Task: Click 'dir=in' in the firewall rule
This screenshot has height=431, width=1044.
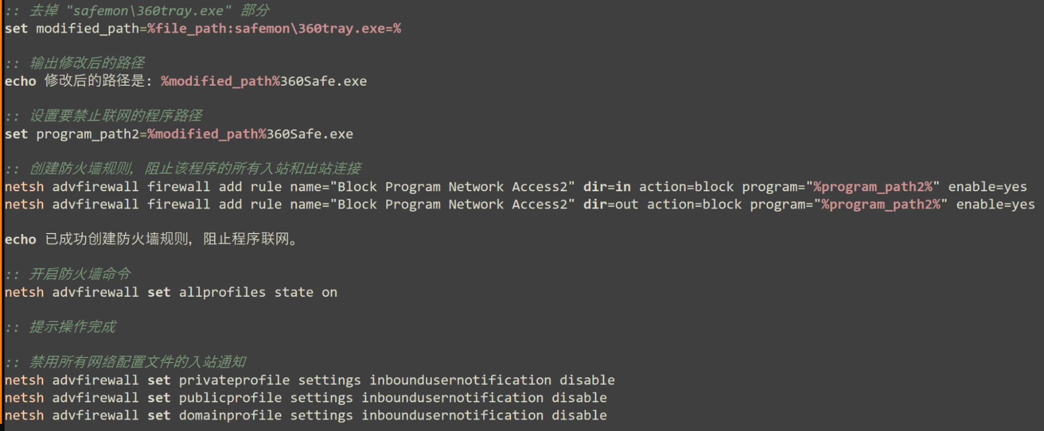Action: (606, 187)
